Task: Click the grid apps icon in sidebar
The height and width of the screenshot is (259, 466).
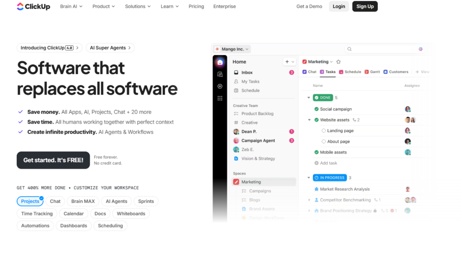Action: tap(220, 98)
